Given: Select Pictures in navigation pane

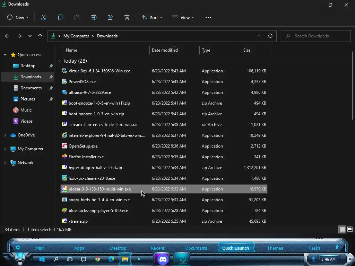Looking at the screenshot, I should point(28,99).
